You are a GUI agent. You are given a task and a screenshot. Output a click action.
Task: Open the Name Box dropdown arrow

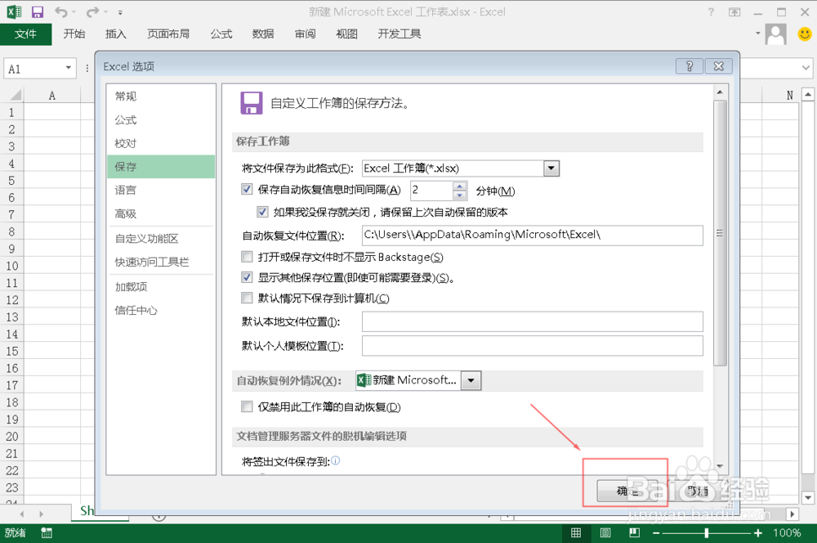coord(69,68)
